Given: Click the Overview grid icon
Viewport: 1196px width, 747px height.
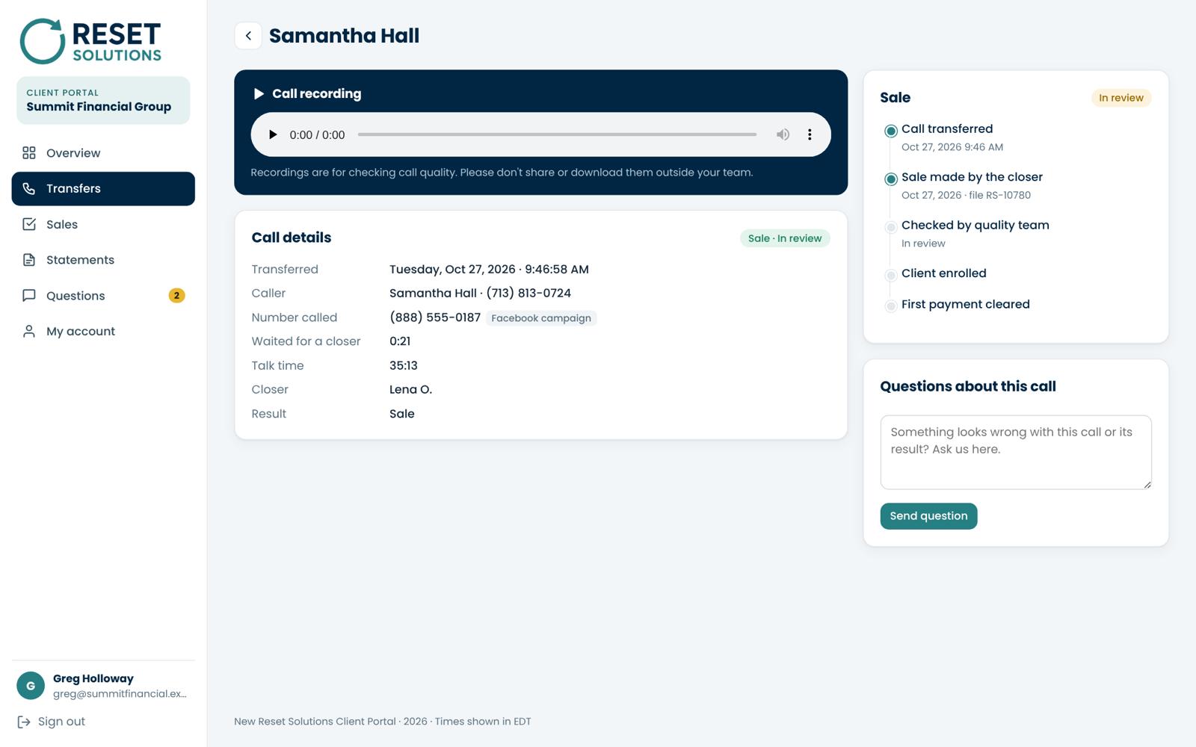Looking at the screenshot, I should [29, 153].
